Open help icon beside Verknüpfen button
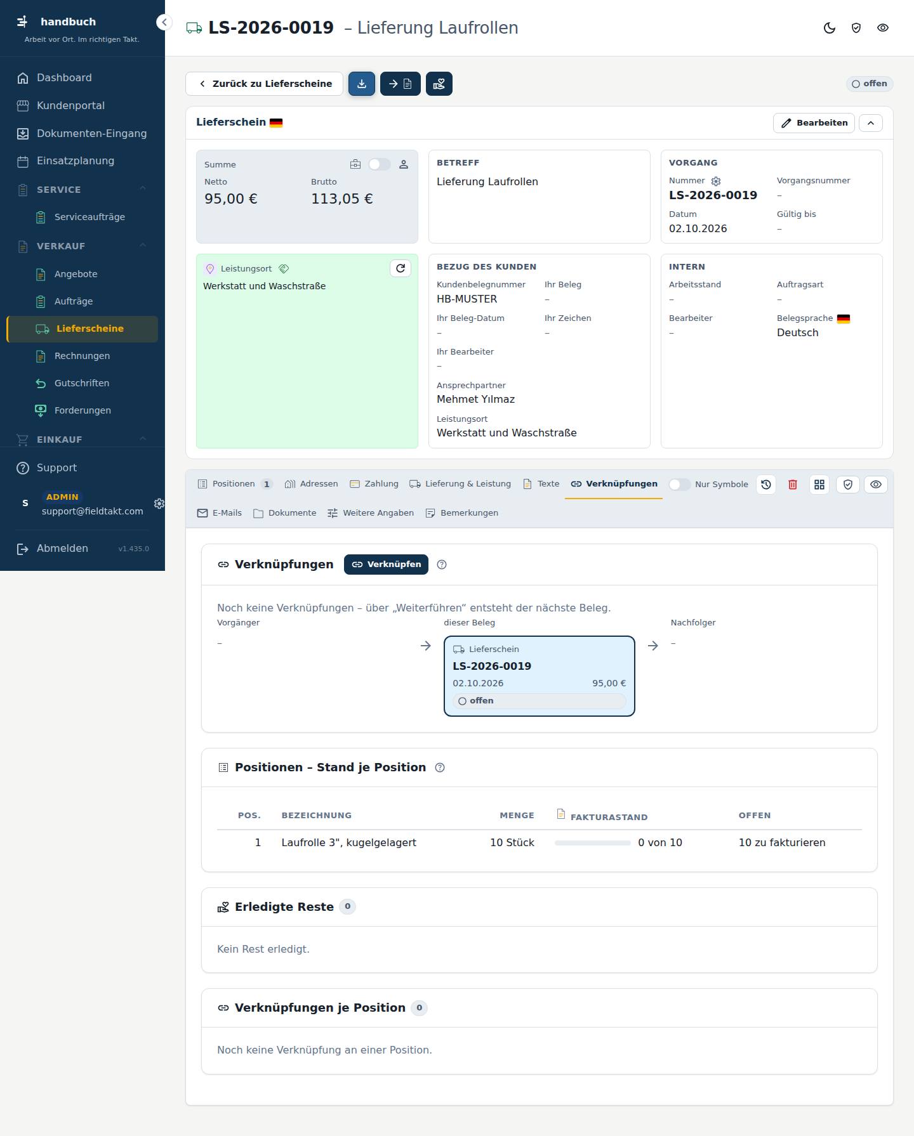This screenshot has width=914, height=1136. [442, 565]
